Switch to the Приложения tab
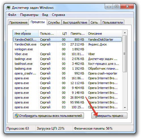Screen dimensions: 141x139 click(18, 22)
